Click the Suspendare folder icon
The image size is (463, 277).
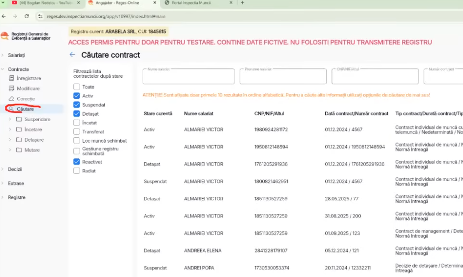19,120
